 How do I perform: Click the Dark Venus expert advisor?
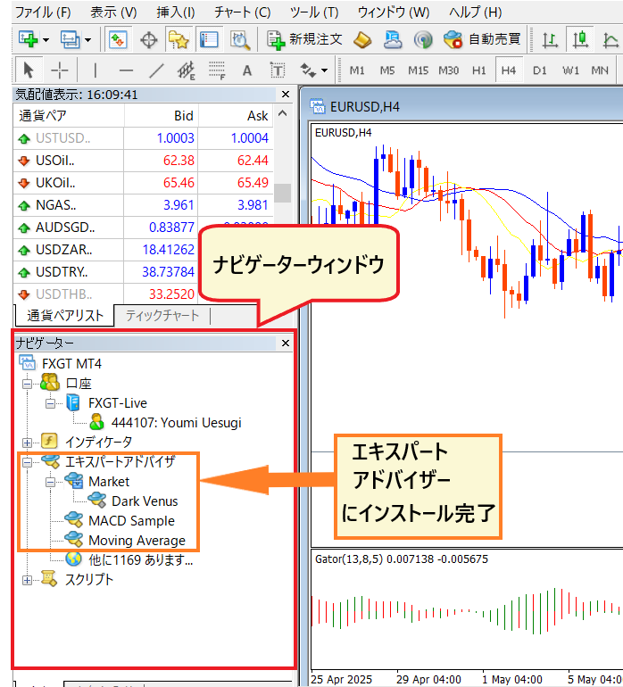click(144, 501)
